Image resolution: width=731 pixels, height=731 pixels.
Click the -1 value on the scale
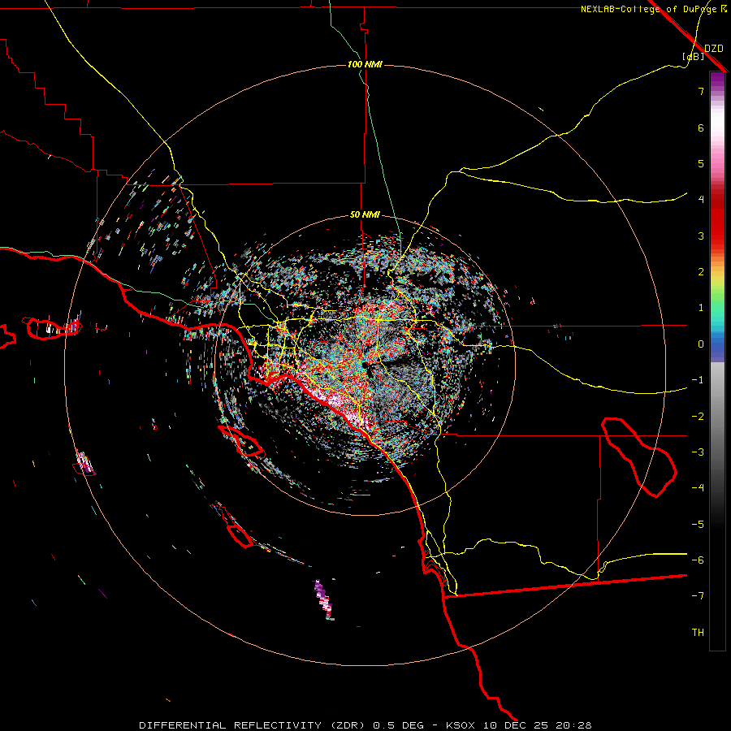pyautogui.click(x=698, y=380)
